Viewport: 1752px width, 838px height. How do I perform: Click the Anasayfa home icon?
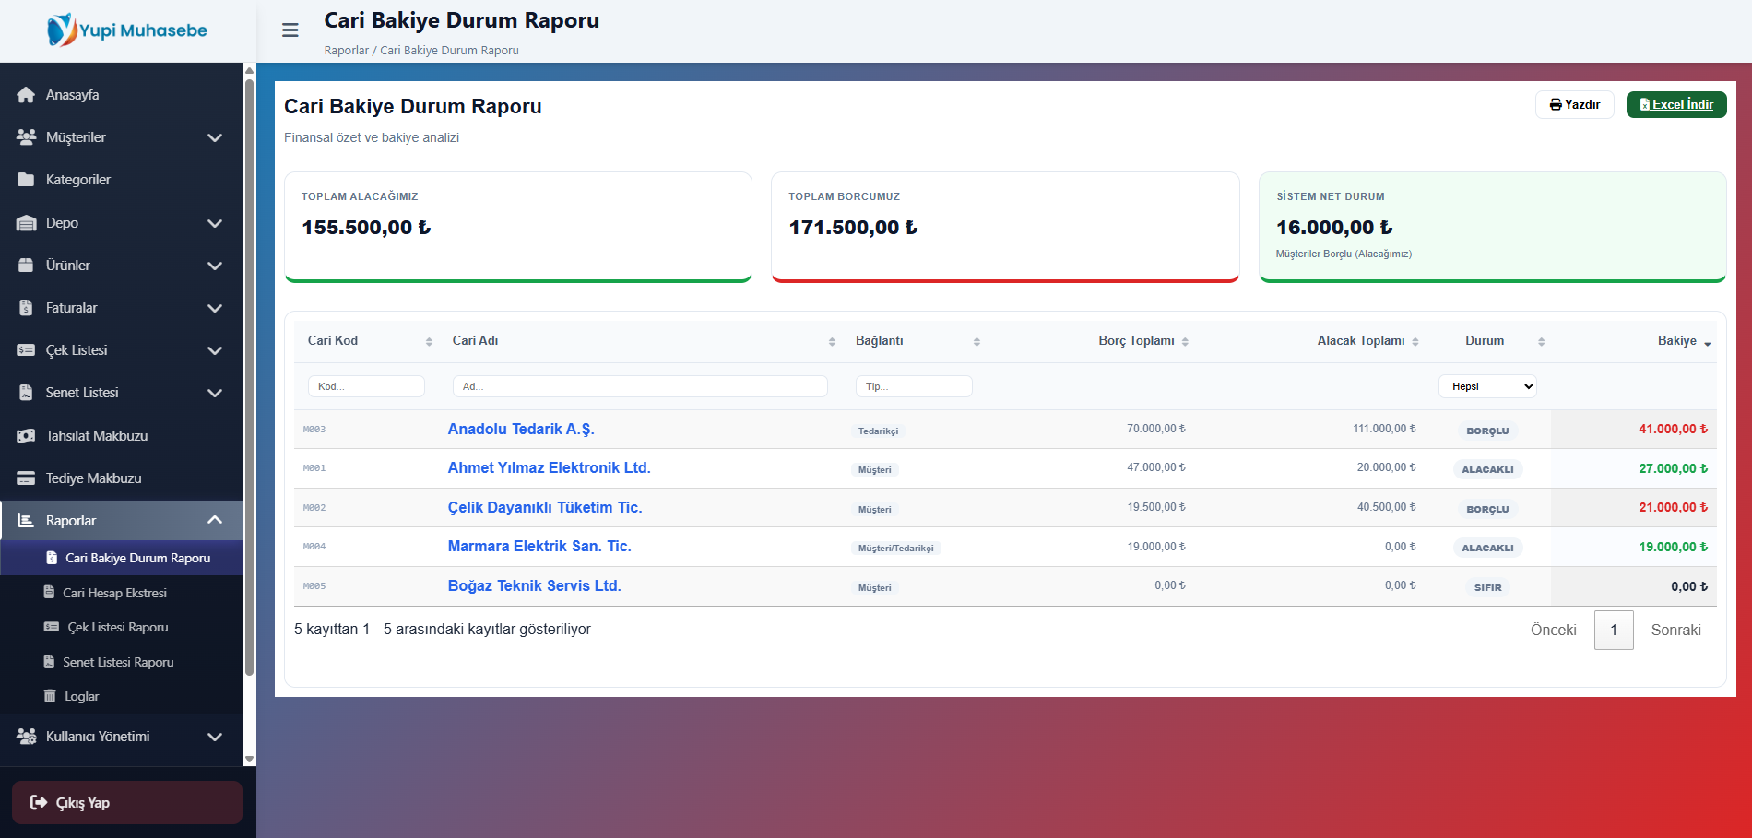click(x=26, y=95)
